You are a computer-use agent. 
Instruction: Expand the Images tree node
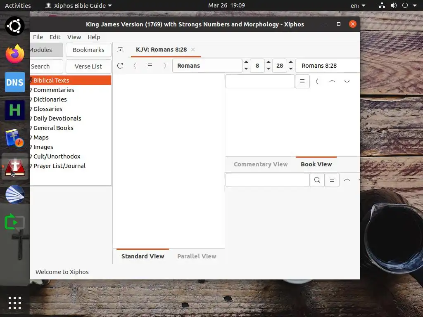point(31,147)
